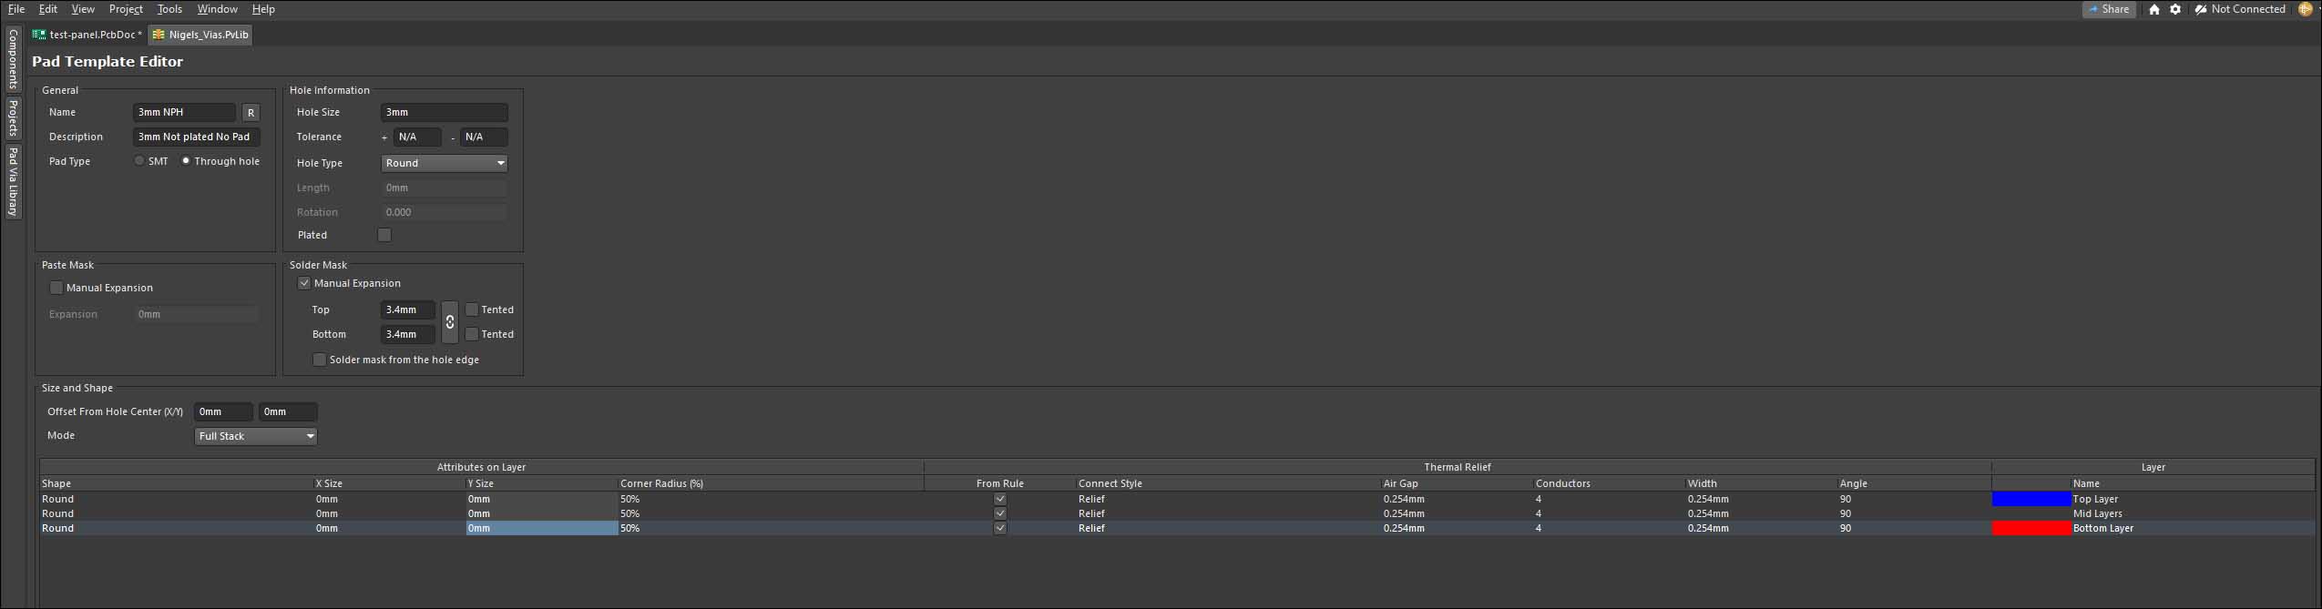The height and width of the screenshot is (609, 2322).
Task: Open the Project menu
Action: tap(126, 9)
